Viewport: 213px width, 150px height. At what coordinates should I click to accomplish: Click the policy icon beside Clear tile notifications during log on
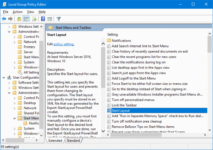point(109,62)
